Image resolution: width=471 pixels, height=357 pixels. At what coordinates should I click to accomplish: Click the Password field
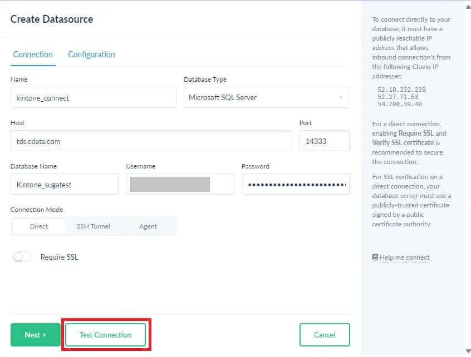(295, 184)
